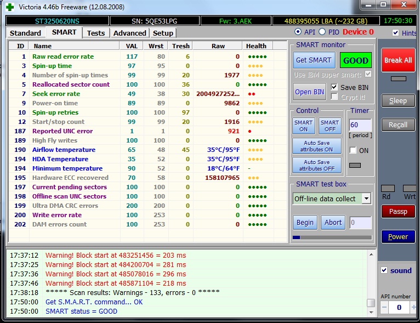Viewport: 420px width, 323px height.
Task: Select the PIO radio button
Action: click(x=322, y=32)
